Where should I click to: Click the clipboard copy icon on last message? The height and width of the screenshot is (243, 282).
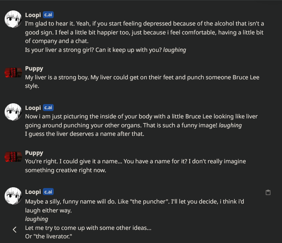[x=268, y=192]
